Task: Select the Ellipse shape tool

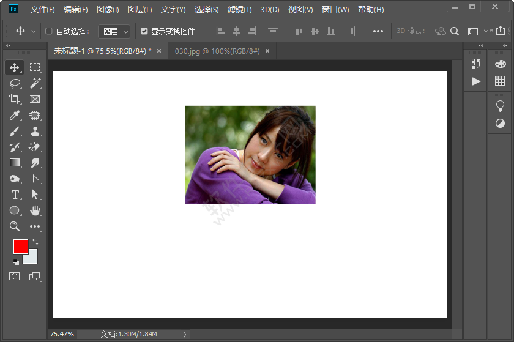Action: point(15,210)
